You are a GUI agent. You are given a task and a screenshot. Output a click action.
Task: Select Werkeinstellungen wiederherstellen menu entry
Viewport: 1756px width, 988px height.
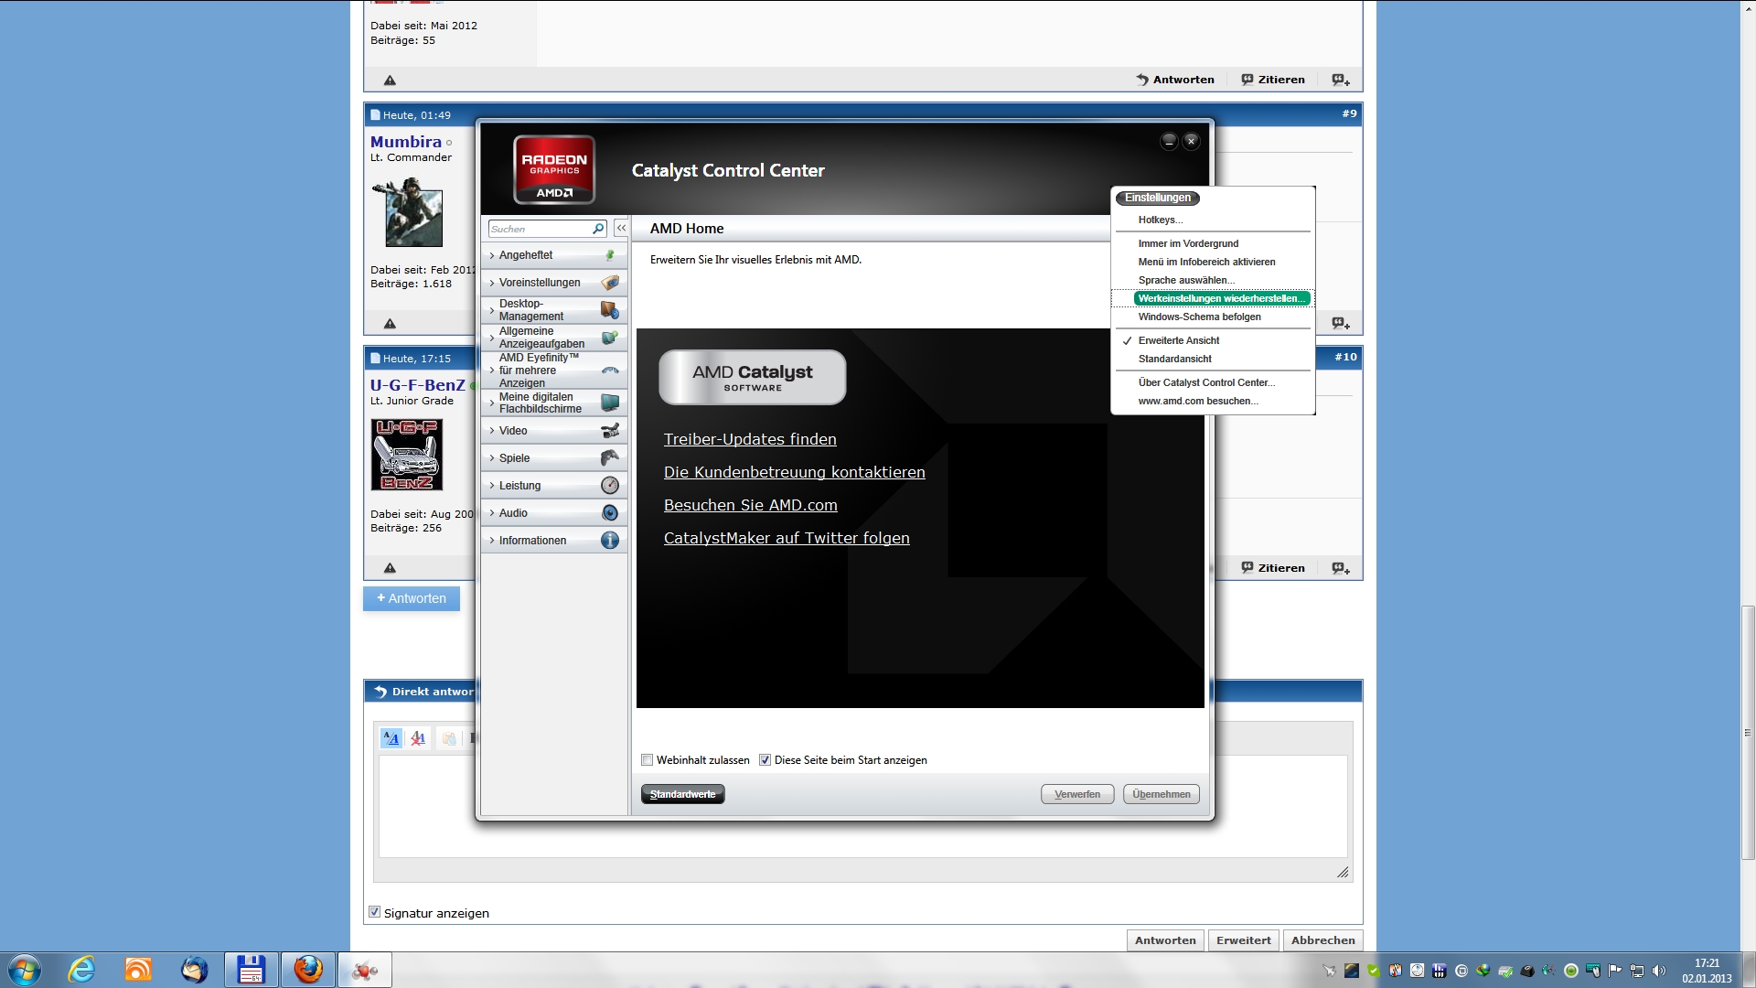[x=1221, y=298]
